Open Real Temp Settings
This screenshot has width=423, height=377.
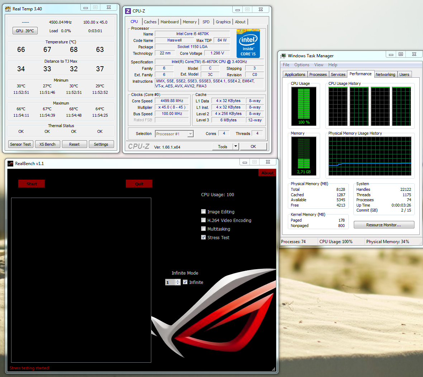[101, 144]
